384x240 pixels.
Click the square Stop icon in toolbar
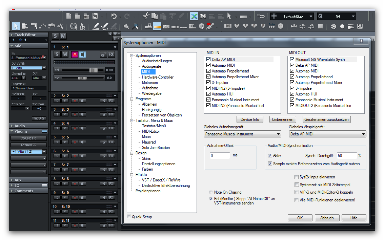point(320,26)
